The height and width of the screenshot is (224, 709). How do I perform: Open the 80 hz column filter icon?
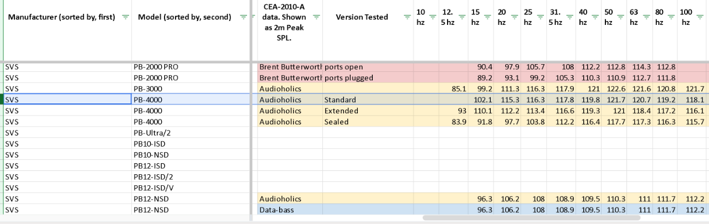(672, 17)
